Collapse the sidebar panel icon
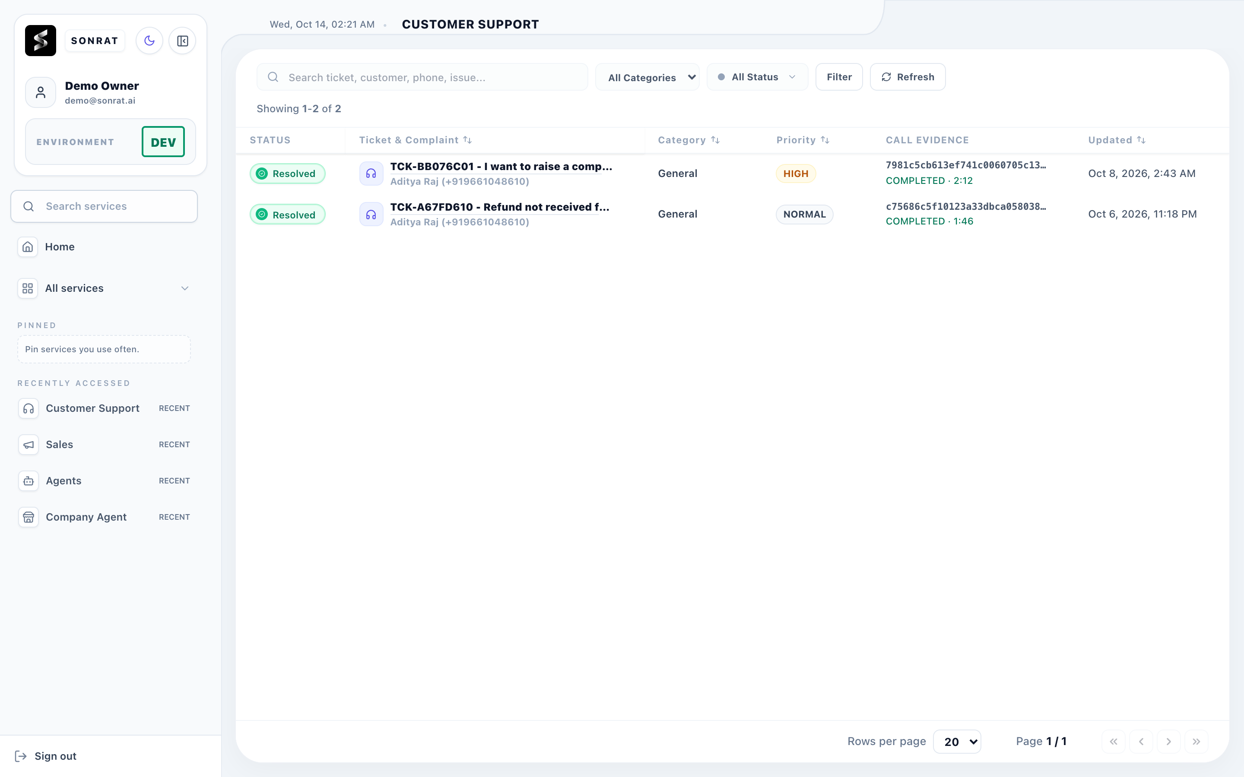 click(x=182, y=41)
